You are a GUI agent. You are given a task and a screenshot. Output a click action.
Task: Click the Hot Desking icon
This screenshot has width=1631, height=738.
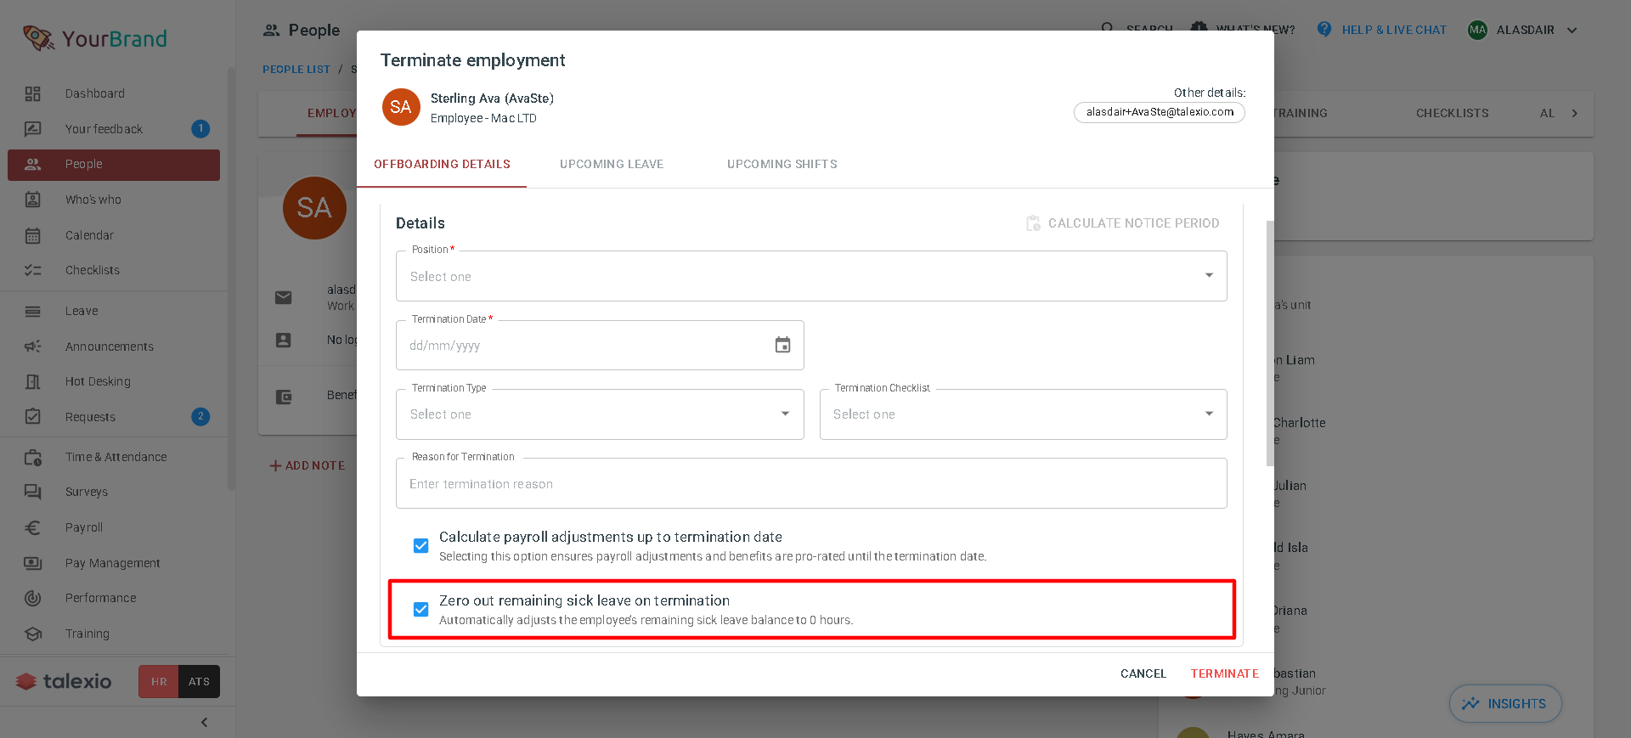(32, 381)
